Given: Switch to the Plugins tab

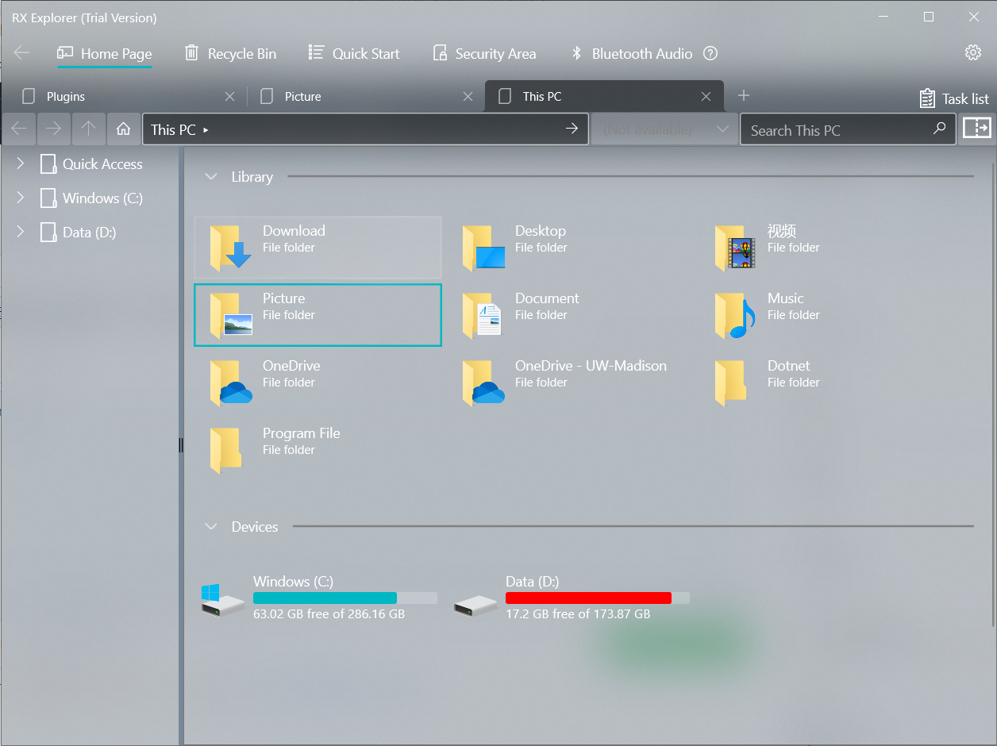Looking at the screenshot, I should 127,97.
